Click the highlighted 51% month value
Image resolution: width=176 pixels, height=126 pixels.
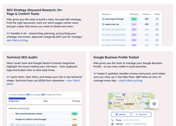pos(43,95)
